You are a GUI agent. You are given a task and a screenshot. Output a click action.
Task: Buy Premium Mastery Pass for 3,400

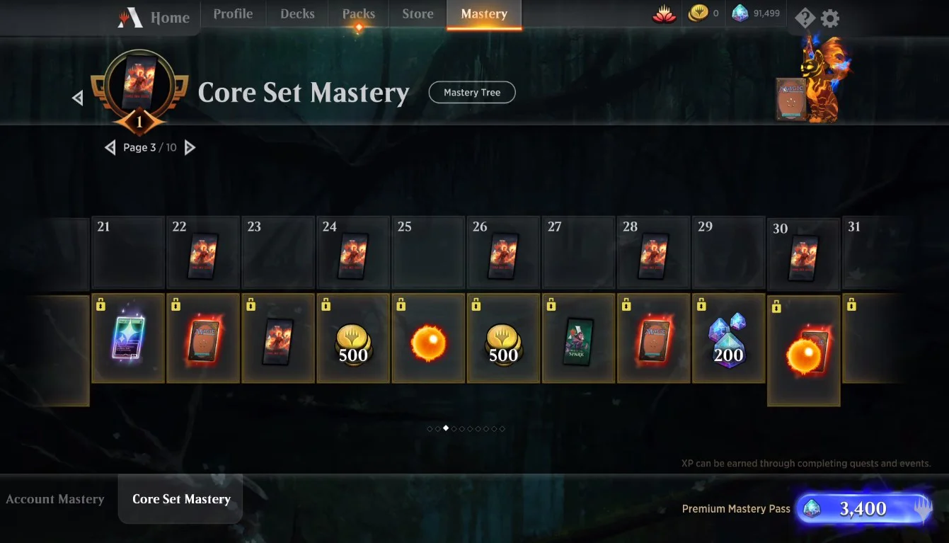point(863,508)
